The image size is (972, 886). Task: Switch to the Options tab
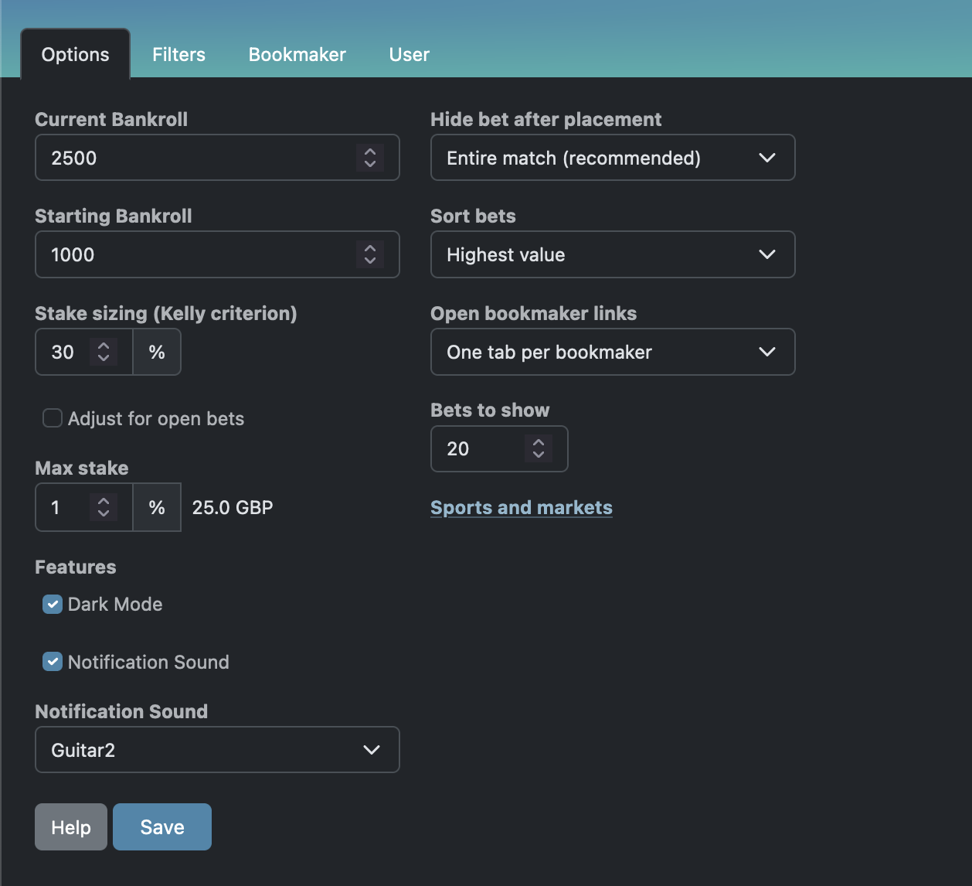75,54
